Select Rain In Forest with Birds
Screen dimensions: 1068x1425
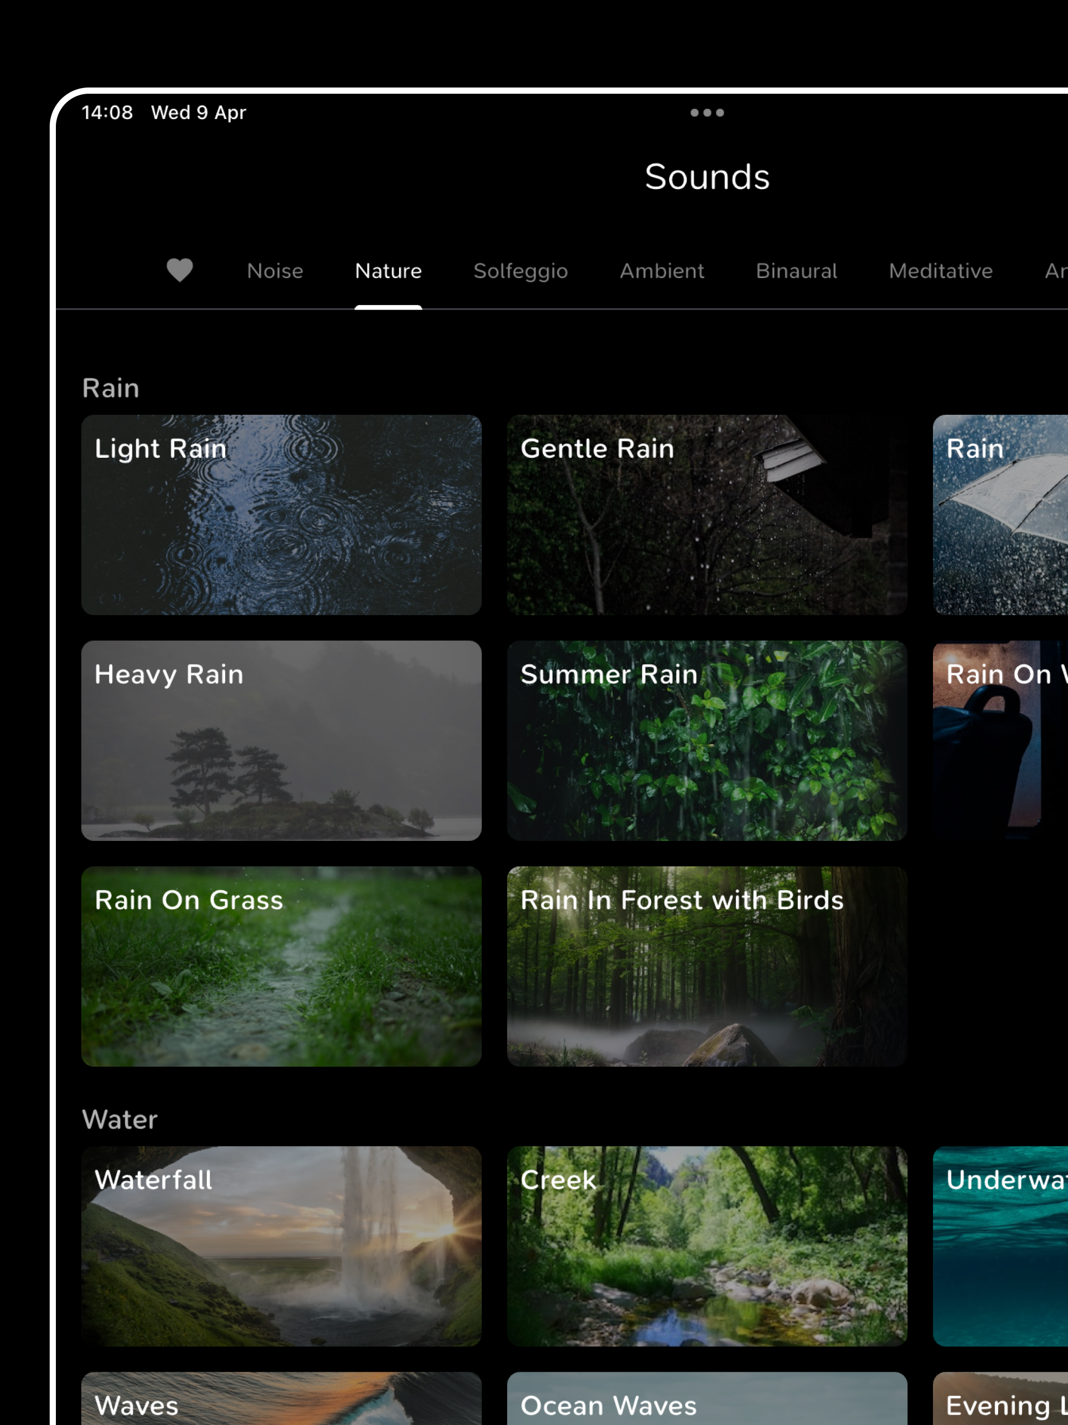pos(707,966)
